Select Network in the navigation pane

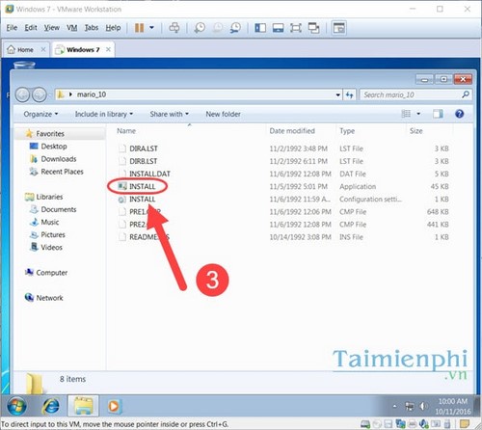click(49, 298)
